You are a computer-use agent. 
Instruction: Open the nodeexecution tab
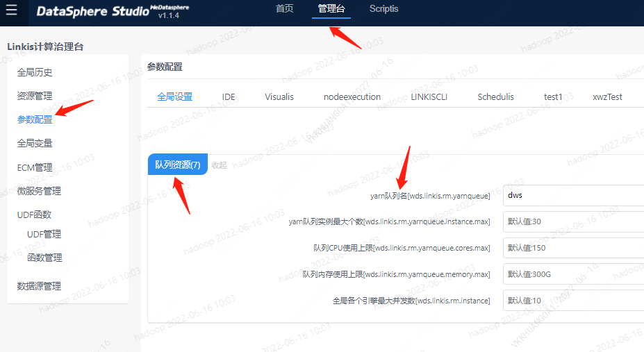click(352, 97)
